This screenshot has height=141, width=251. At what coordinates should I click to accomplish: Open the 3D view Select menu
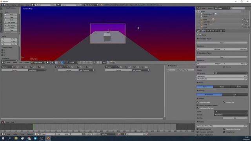[x=15, y=63]
